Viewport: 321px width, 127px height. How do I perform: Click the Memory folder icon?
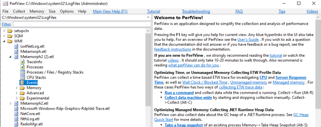(22, 88)
